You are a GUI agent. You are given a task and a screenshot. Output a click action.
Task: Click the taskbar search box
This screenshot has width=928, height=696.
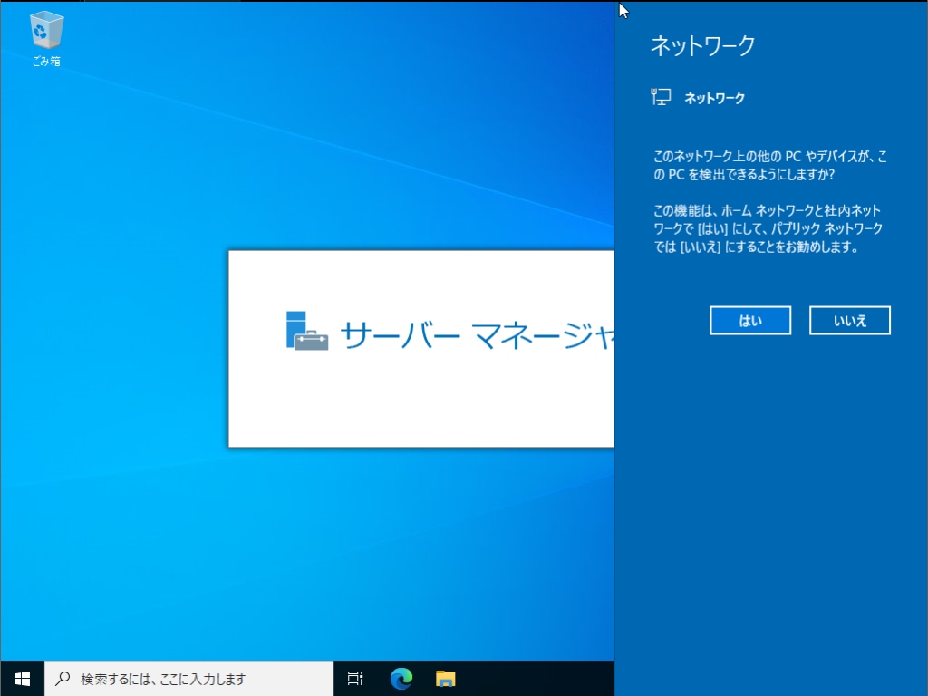pos(189,678)
